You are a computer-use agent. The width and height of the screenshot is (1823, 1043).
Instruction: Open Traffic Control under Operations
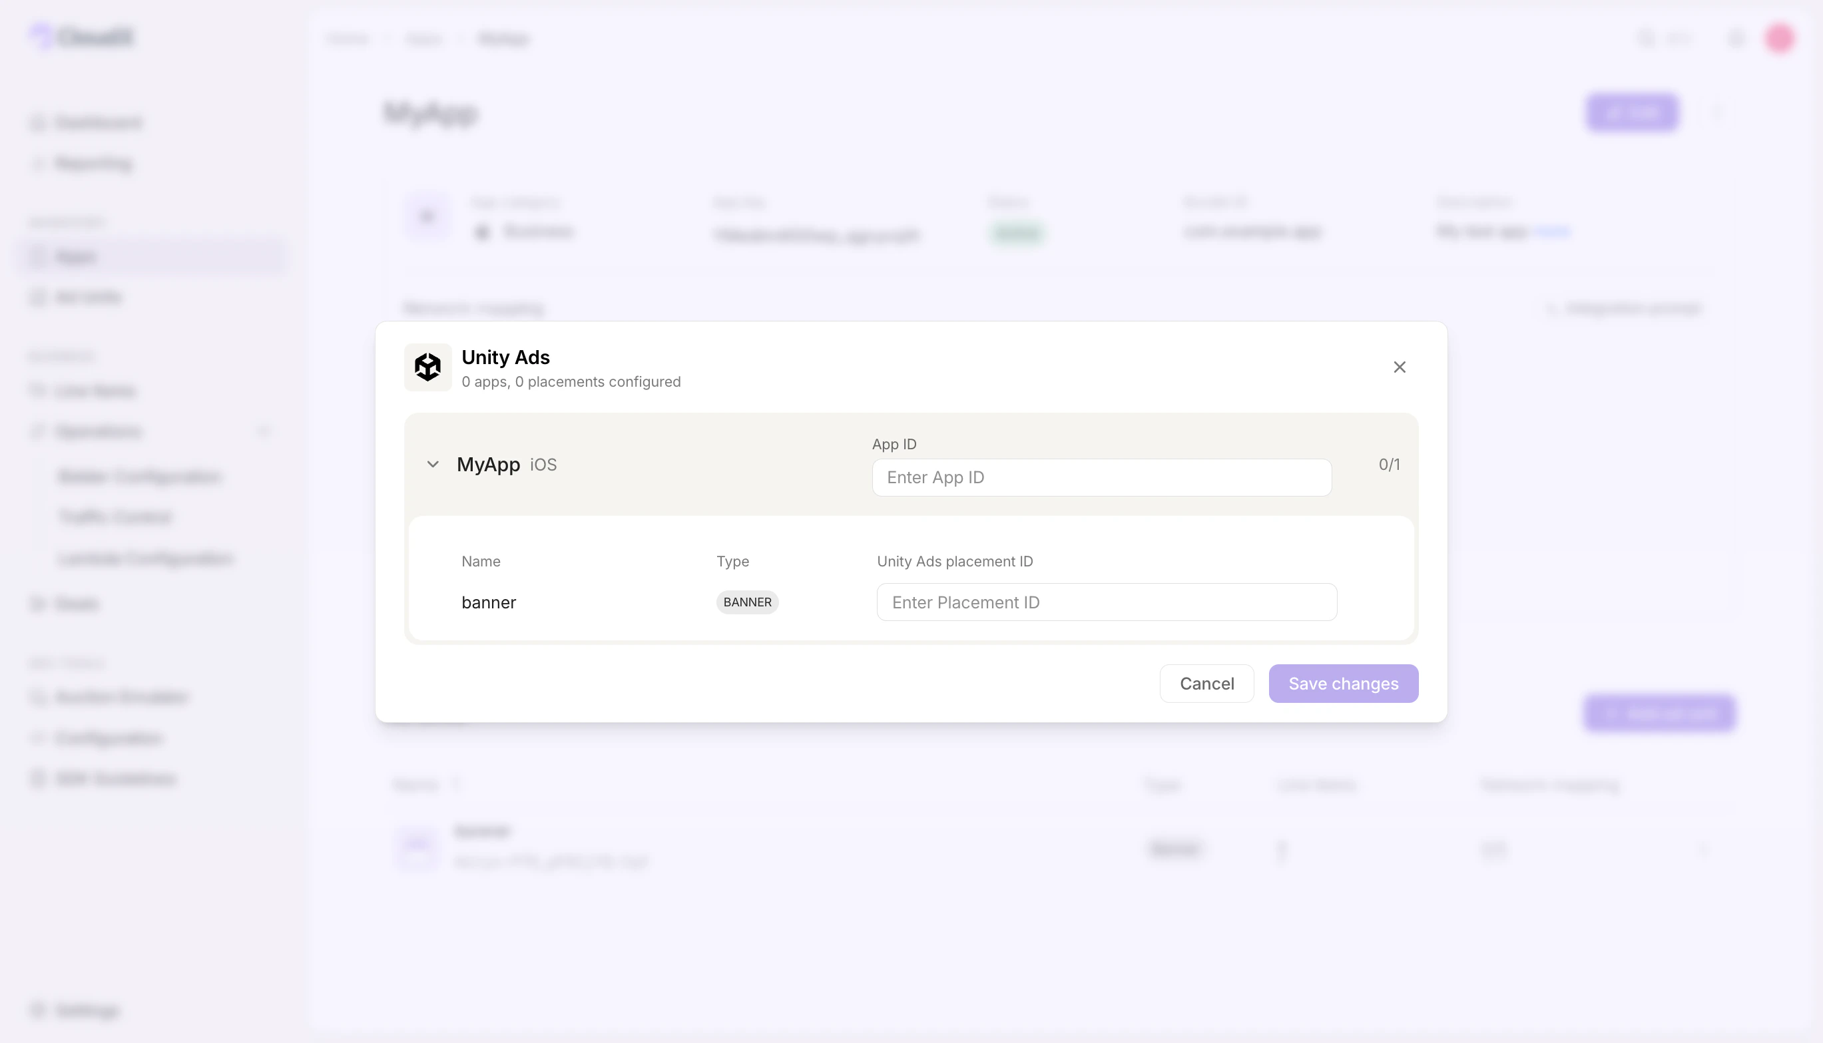click(x=114, y=516)
